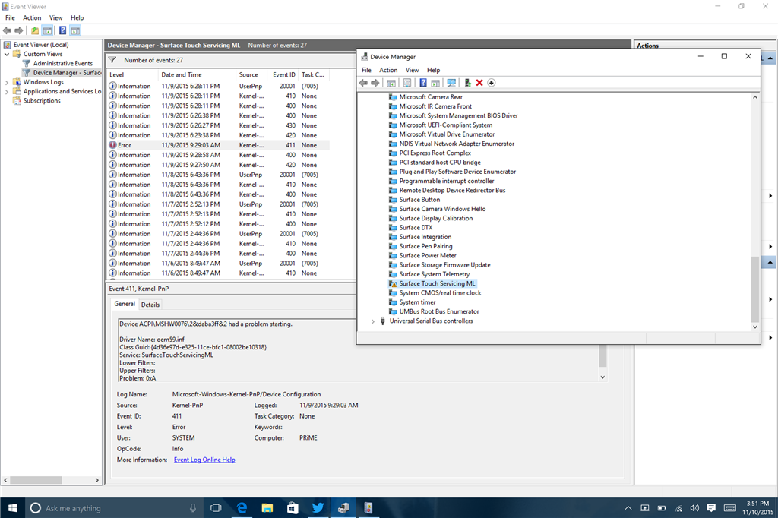Click volume speaker icon in system tray
778x518 pixels.
[694, 508]
